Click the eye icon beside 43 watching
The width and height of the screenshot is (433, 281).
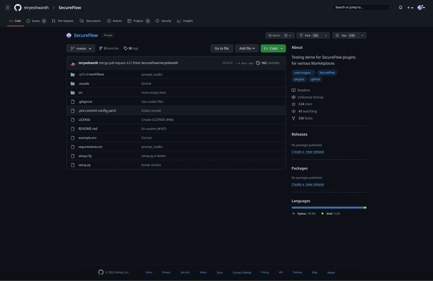click(x=294, y=111)
